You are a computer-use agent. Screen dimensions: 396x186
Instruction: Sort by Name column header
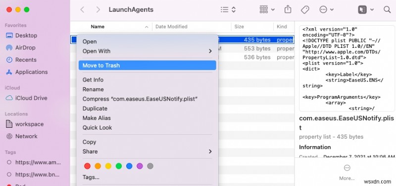(x=98, y=27)
